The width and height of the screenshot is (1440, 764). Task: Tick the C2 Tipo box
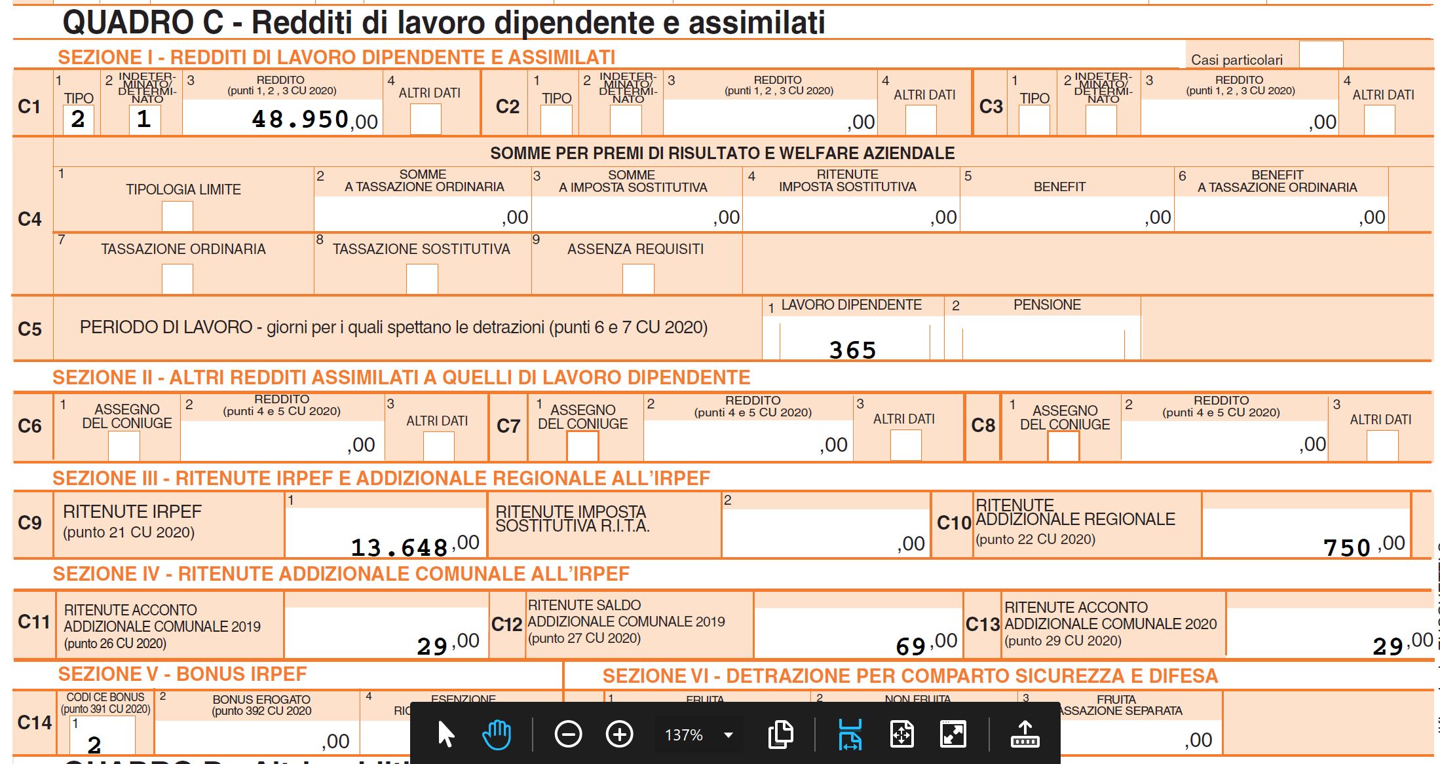point(556,120)
